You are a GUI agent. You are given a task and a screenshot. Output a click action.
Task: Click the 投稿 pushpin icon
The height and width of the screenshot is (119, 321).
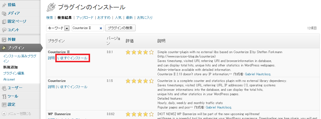tap(4, 5)
